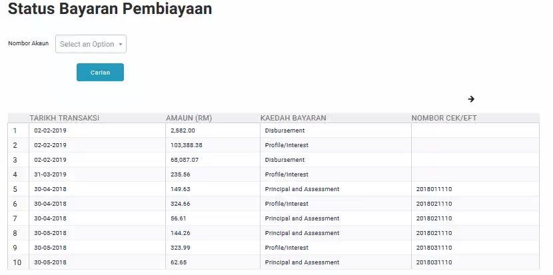The image size is (553, 275).
Task: Click cheque number in row 10
Action: (434, 262)
